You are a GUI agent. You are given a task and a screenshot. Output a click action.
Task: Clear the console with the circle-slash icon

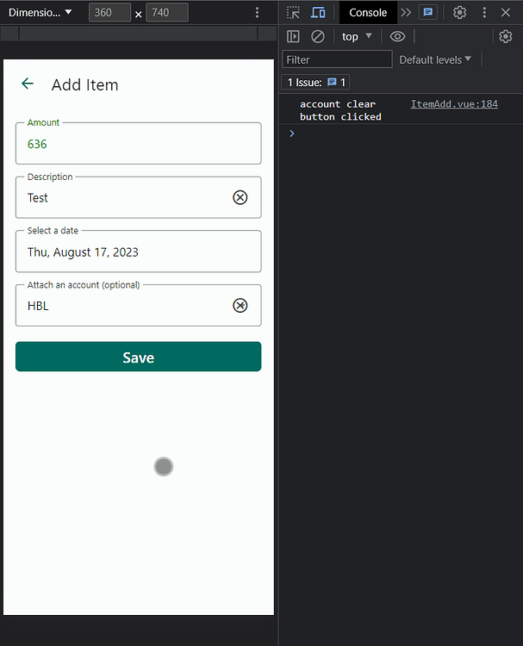[x=317, y=37]
